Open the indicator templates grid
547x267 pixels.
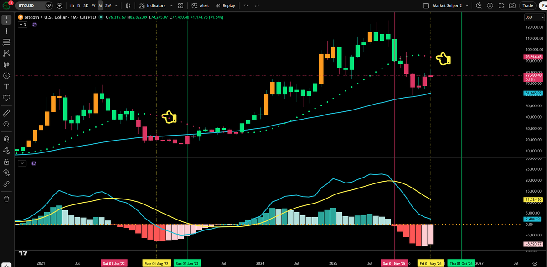pos(181,6)
